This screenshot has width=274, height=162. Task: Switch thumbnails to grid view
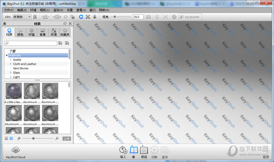pos(11,138)
